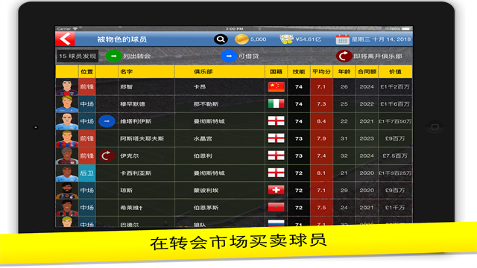477x268 pixels.
Task: Select 郑智 player avatar
Action: (67, 87)
